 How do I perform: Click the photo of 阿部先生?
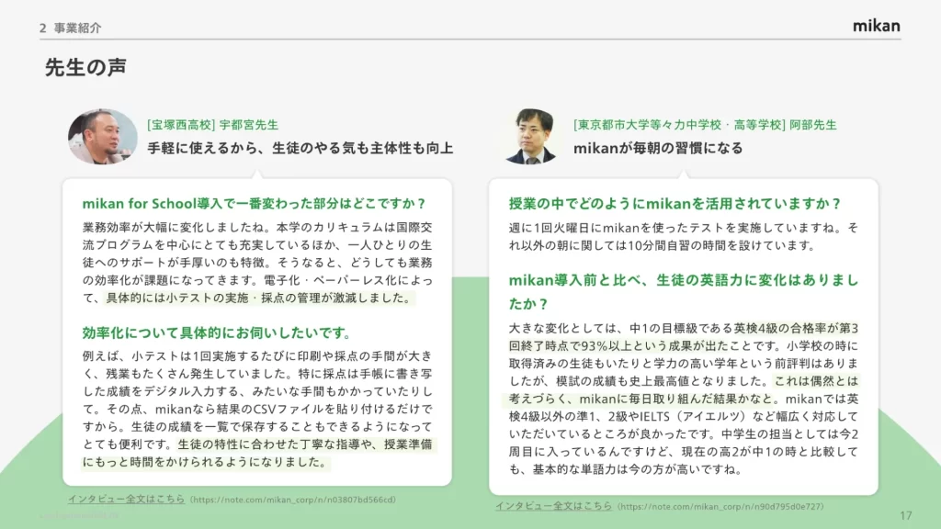click(530, 137)
